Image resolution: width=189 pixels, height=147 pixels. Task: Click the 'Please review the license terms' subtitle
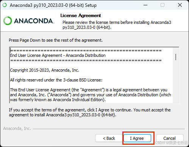[x=117, y=25]
